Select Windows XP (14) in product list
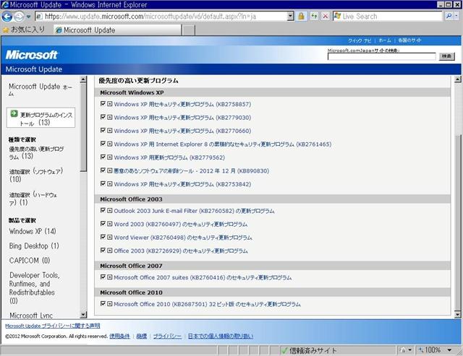Image resolution: width=463 pixels, height=356 pixels. 33,231
